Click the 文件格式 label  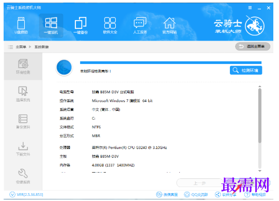(x=67, y=127)
